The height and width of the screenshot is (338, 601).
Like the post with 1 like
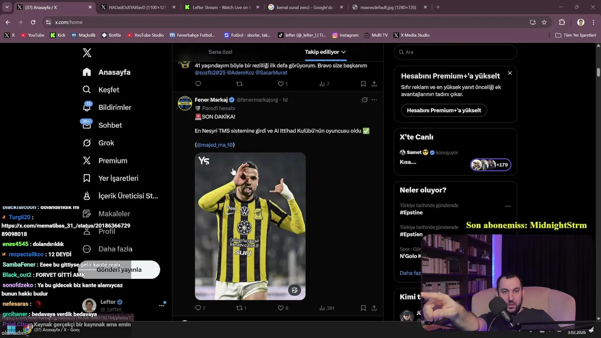click(x=283, y=84)
